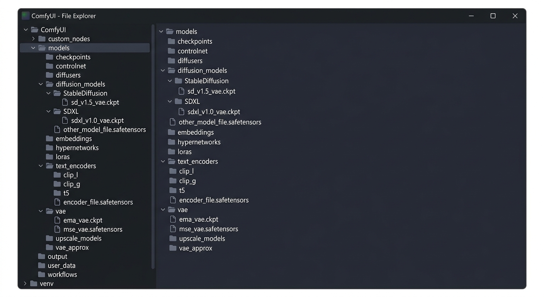Viewport: 544px width, 297px height.
Task: Collapse models chevron in the right pane
Action: [161, 31]
